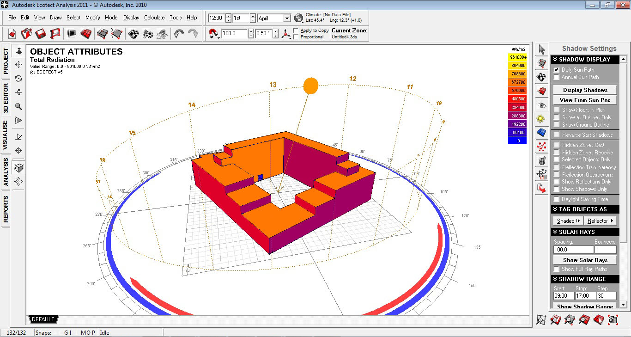Image resolution: width=631 pixels, height=337 pixels.
Task: Open the Calculate menu
Action: point(154,18)
